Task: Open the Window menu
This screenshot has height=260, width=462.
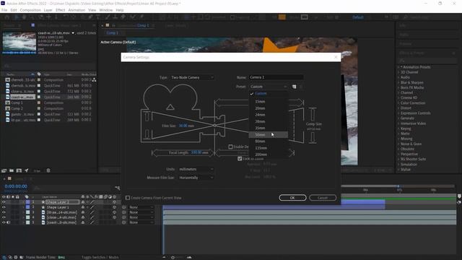Action: (x=106, y=10)
